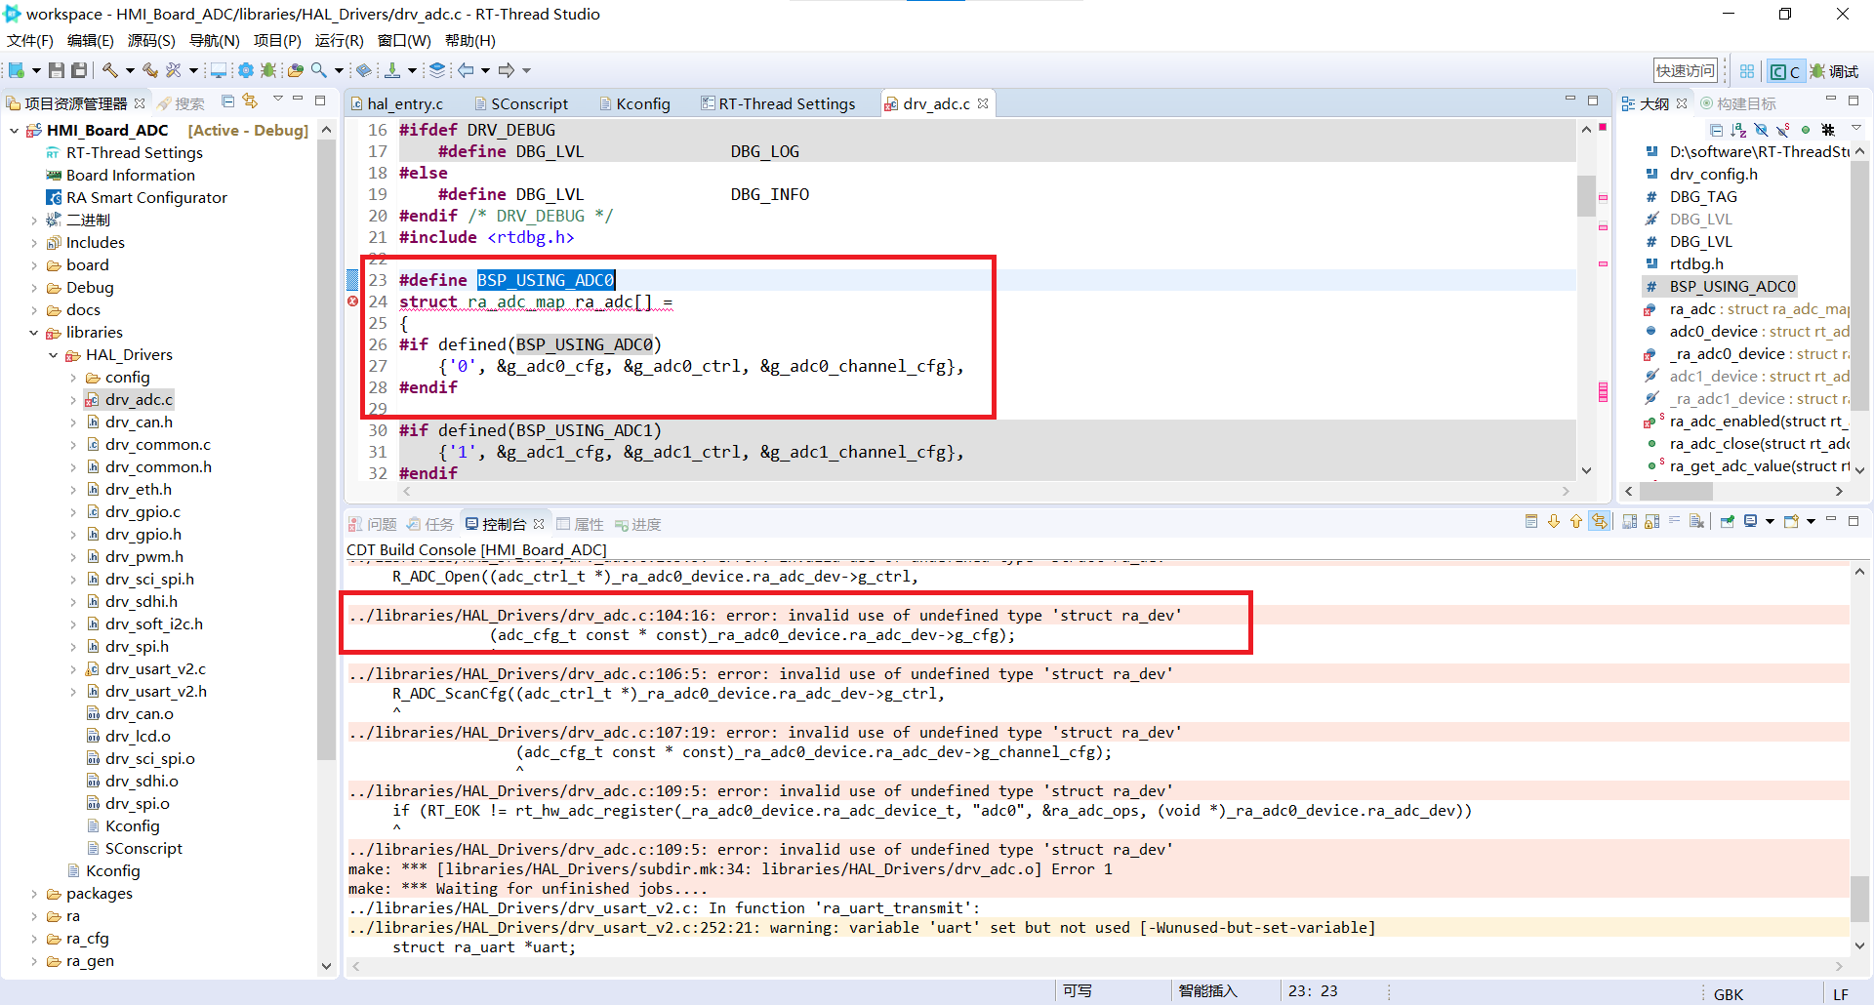Switch to the C perspective button
This screenshot has height=1005, width=1874.
[x=1785, y=71]
